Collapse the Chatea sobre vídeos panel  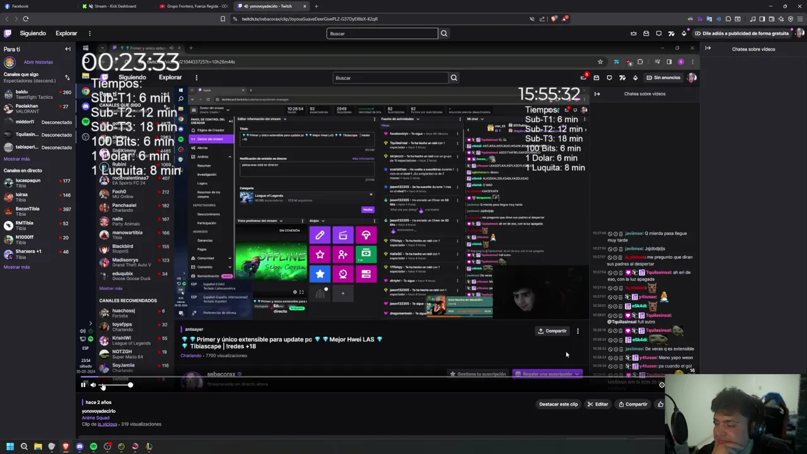tap(708, 49)
